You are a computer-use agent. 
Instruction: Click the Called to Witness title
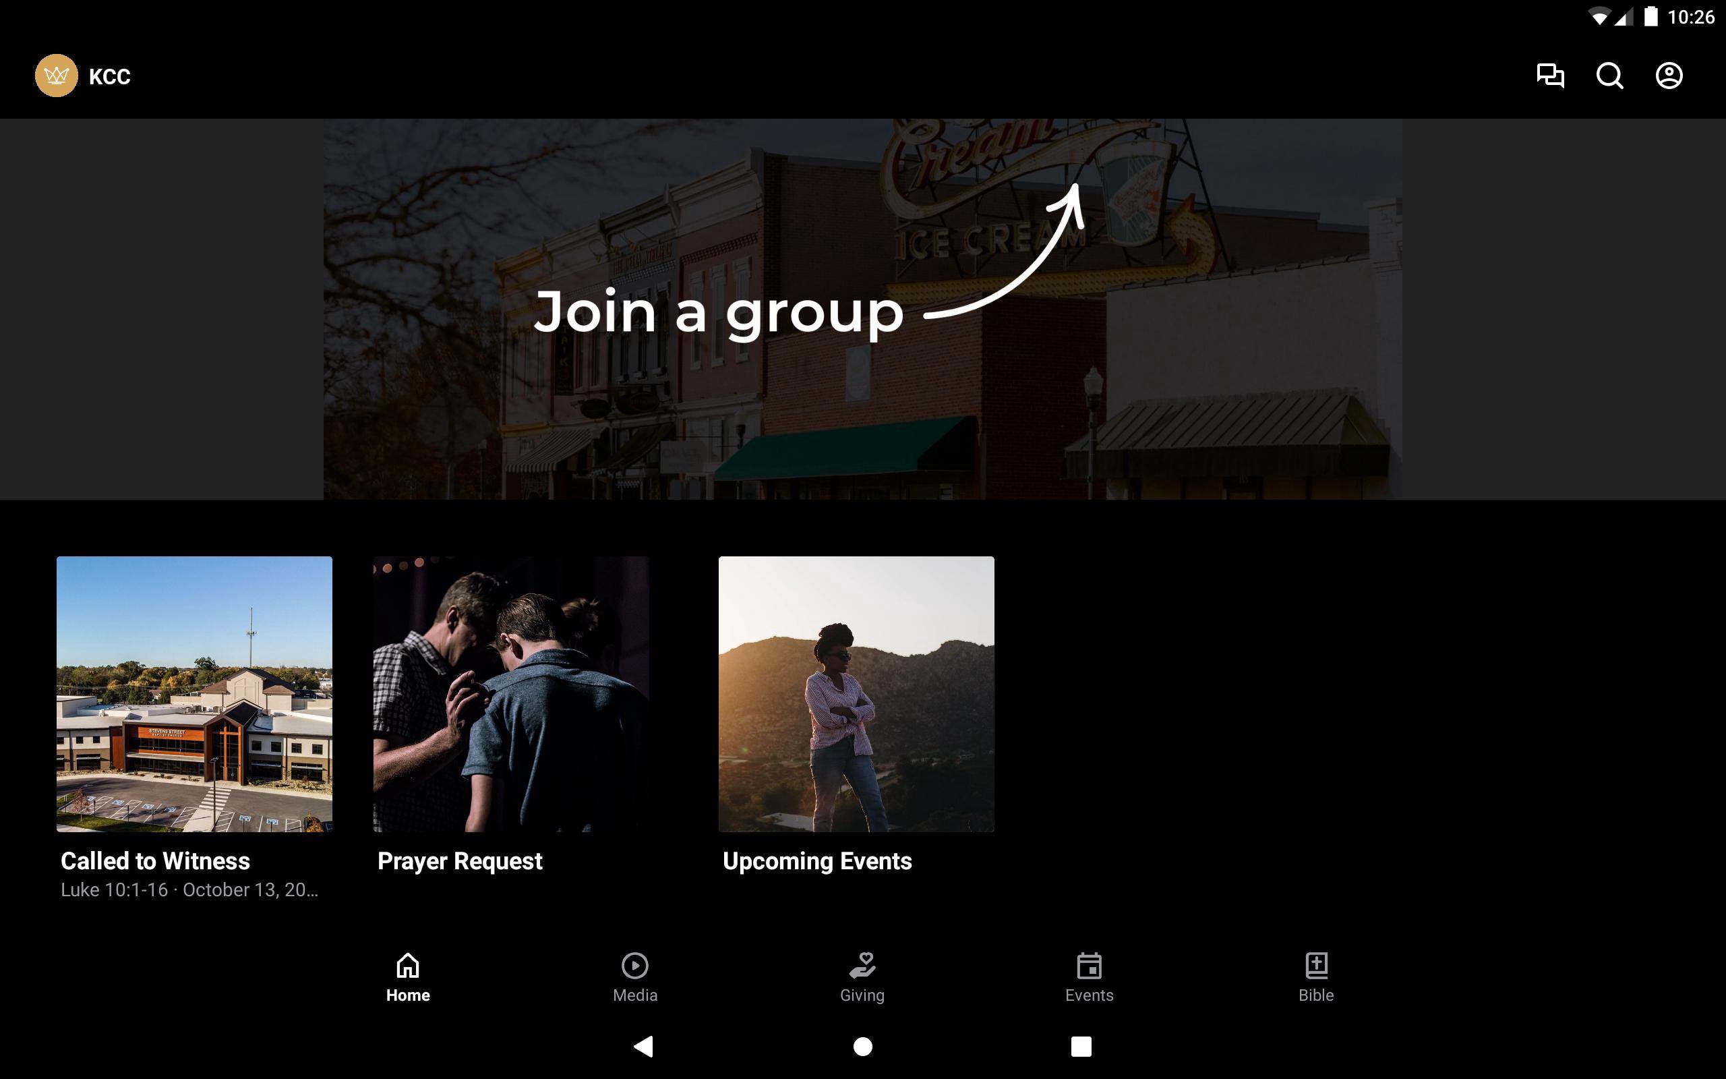tap(156, 861)
